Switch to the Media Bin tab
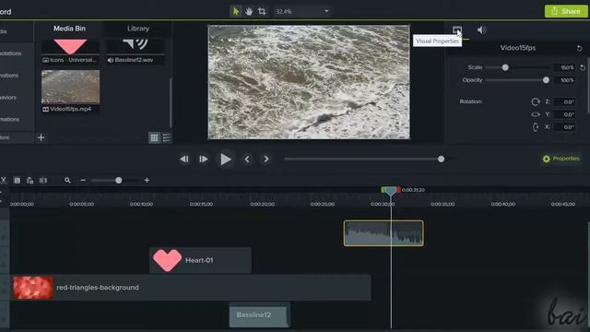Image resolution: width=590 pixels, height=332 pixels. (x=69, y=29)
